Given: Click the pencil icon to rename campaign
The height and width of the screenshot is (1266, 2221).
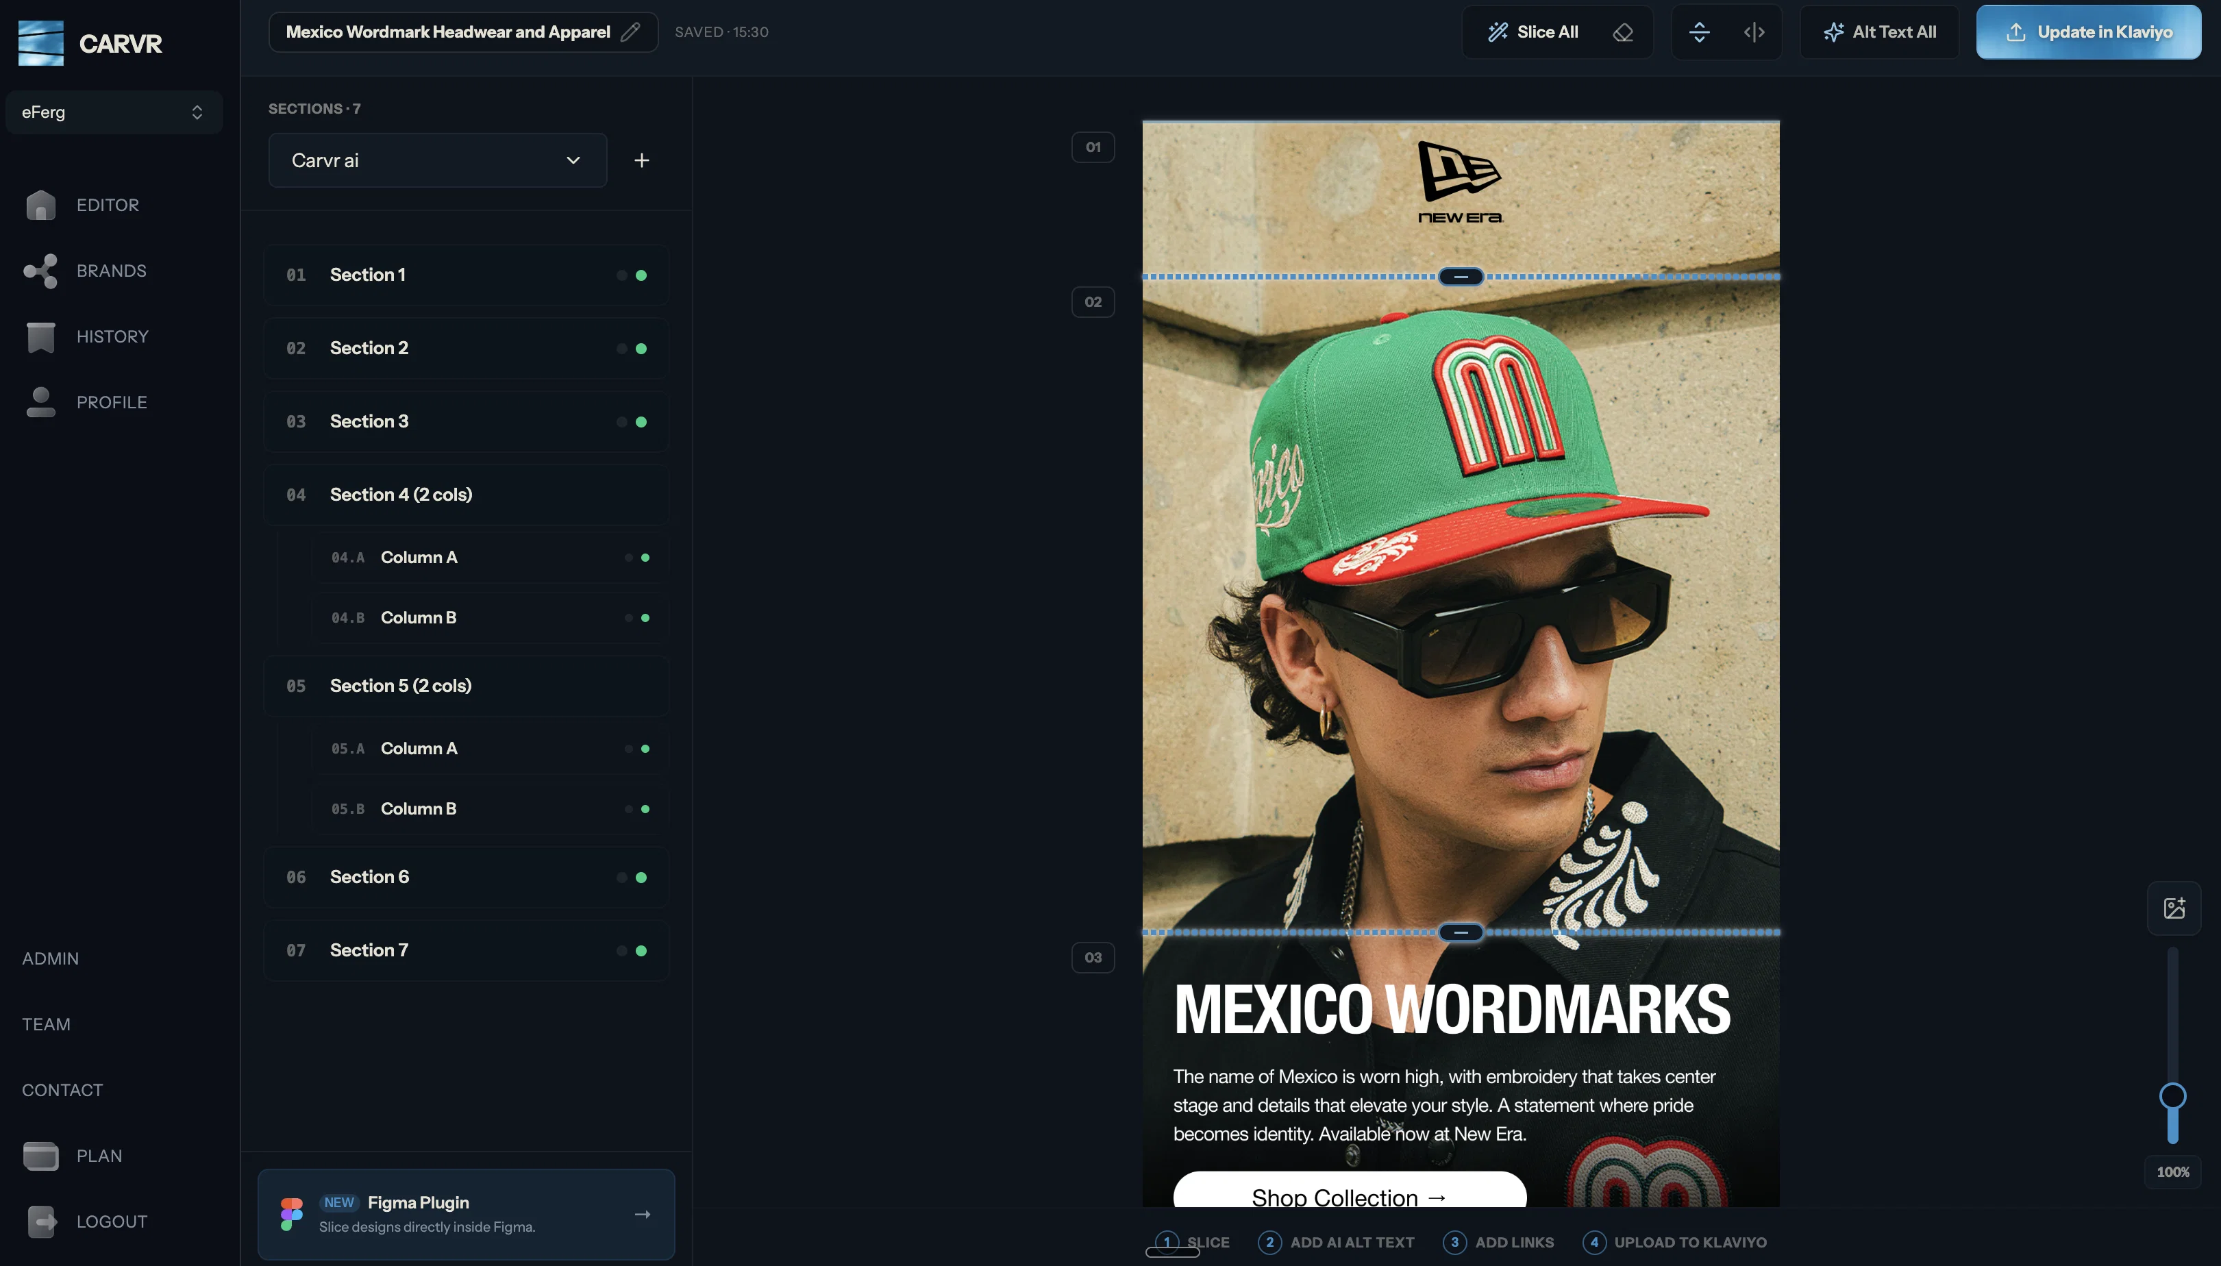Looking at the screenshot, I should click(x=630, y=32).
